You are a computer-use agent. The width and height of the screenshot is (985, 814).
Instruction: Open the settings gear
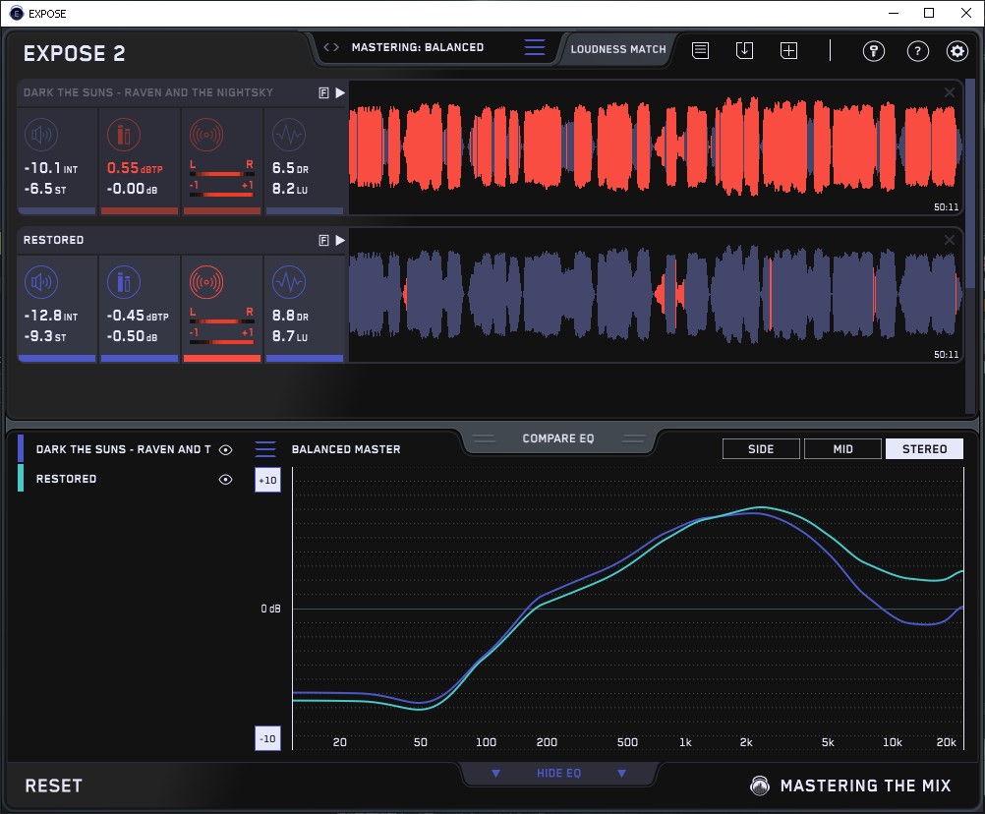(x=956, y=51)
